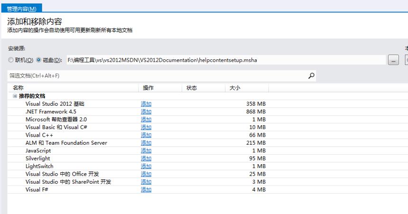
Task: Add ALM 和 Team Foundation Server docs
Action: (146, 143)
